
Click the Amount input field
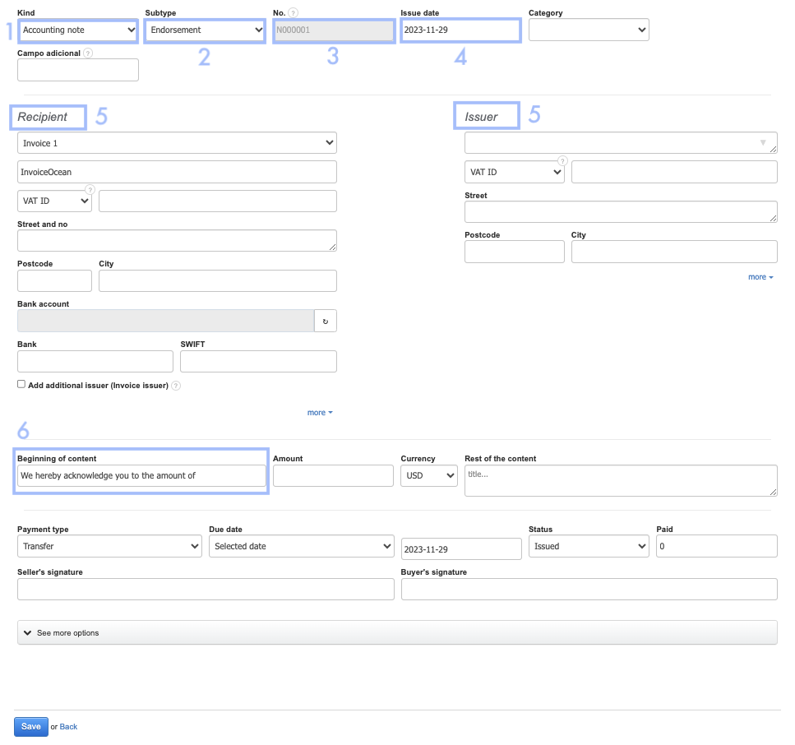click(x=333, y=475)
